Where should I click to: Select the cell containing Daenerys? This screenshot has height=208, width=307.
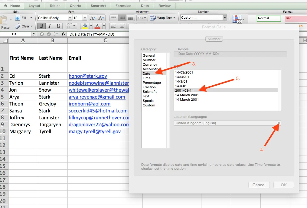(x=23, y=124)
